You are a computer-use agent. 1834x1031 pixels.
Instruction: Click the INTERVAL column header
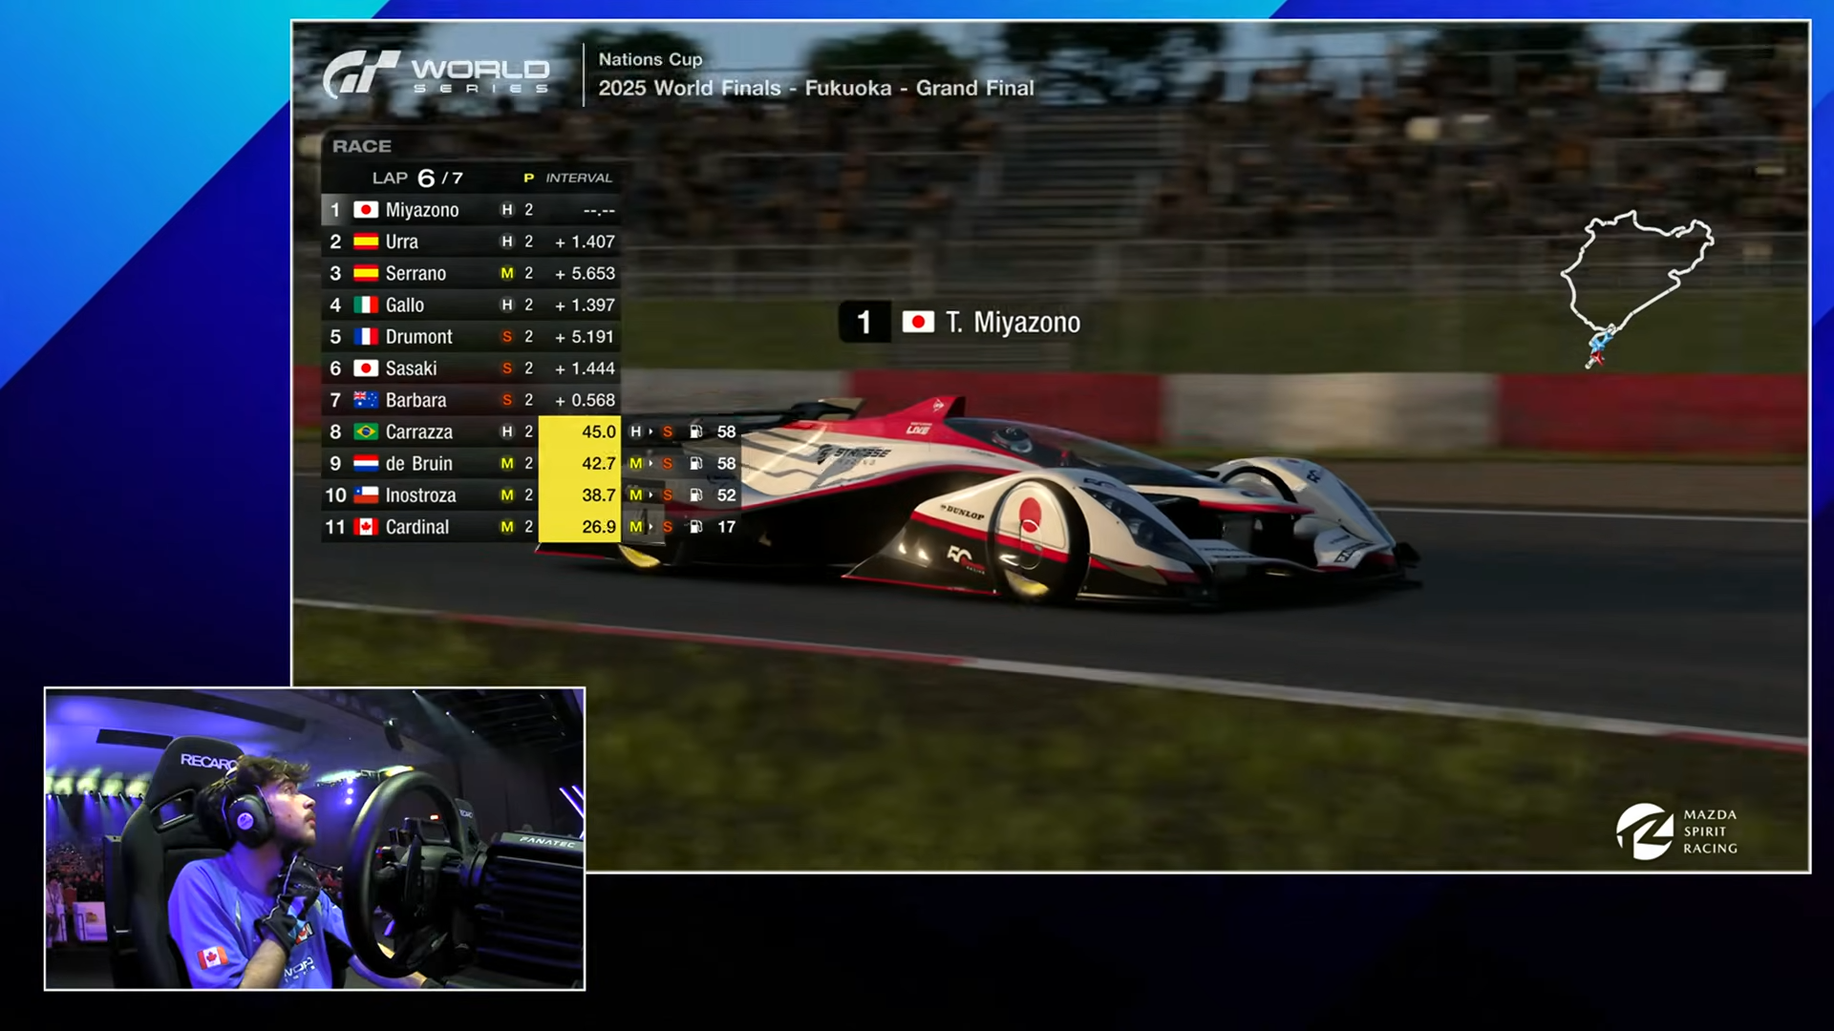(x=579, y=178)
